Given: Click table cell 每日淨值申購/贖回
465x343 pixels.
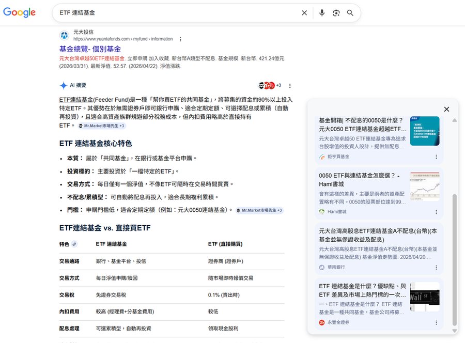Looking at the screenshot, I should pyautogui.click(x=117, y=278).
